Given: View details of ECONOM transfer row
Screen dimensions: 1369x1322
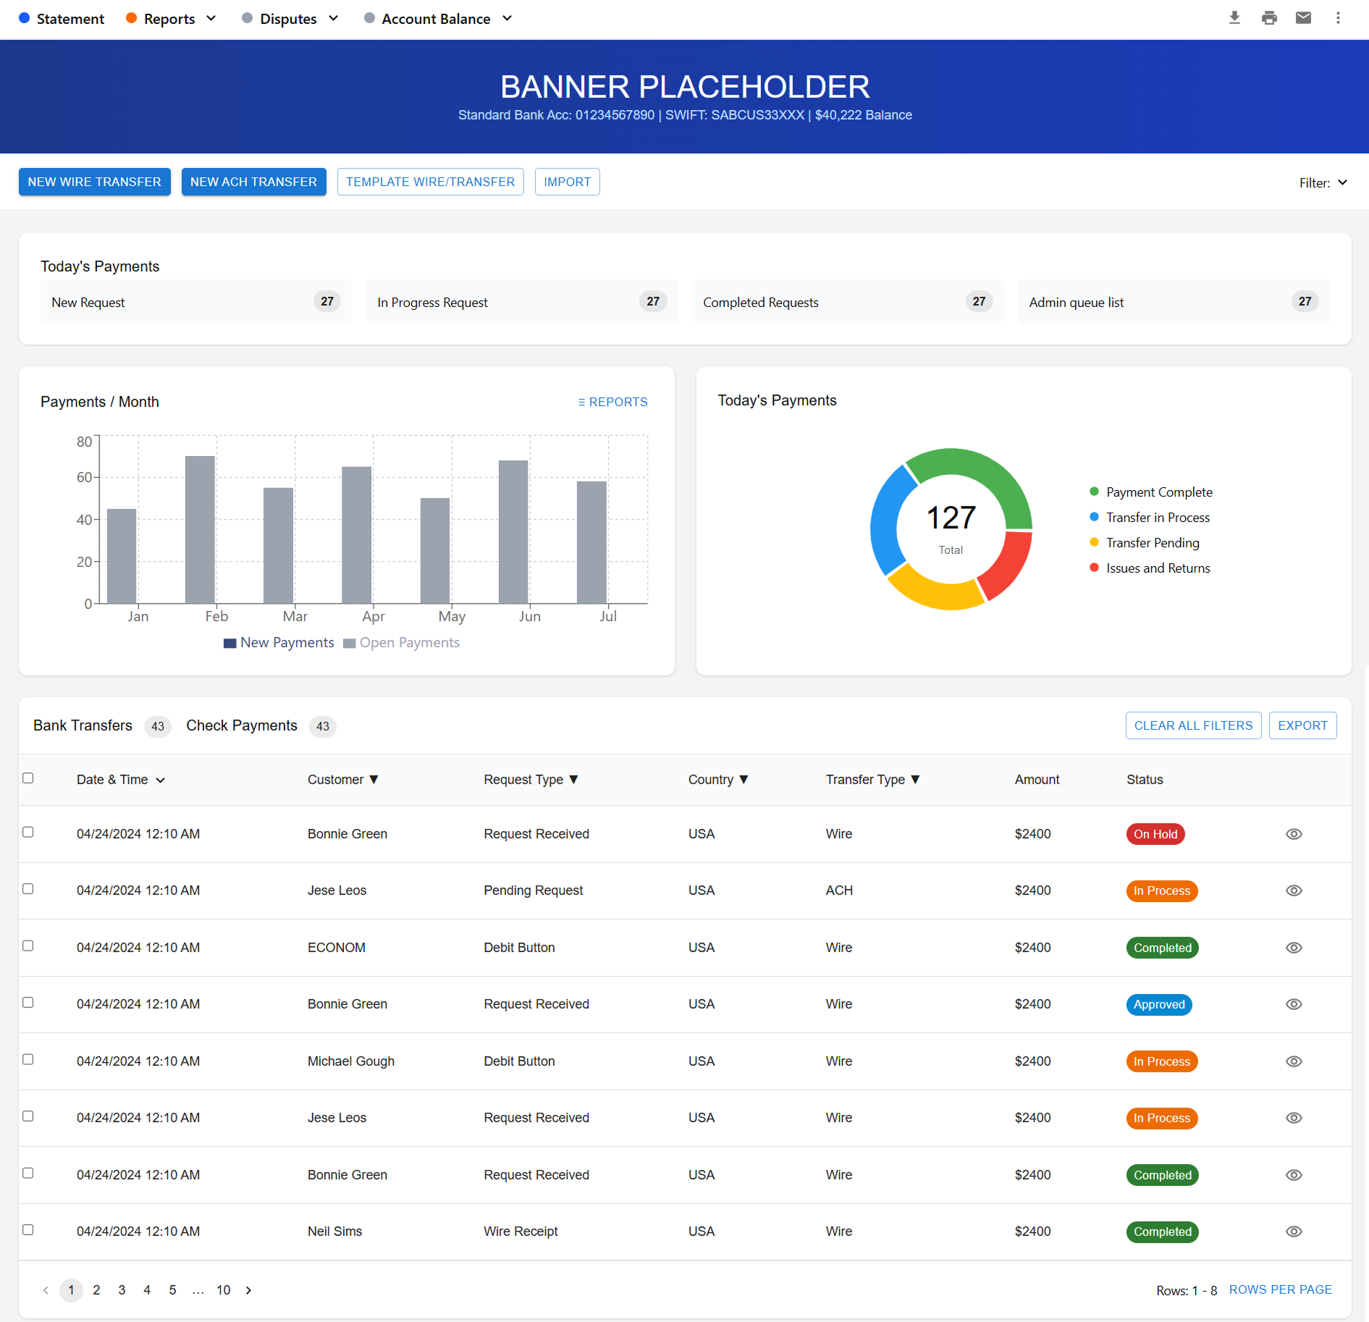Looking at the screenshot, I should pyautogui.click(x=1294, y=948).
